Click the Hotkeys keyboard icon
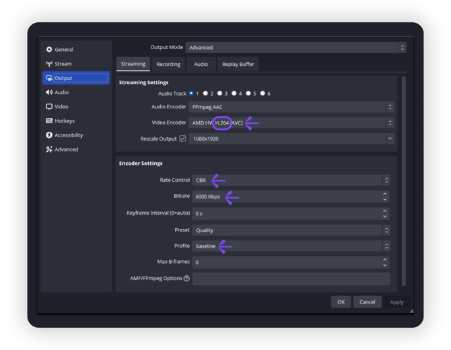 point(49,121)
